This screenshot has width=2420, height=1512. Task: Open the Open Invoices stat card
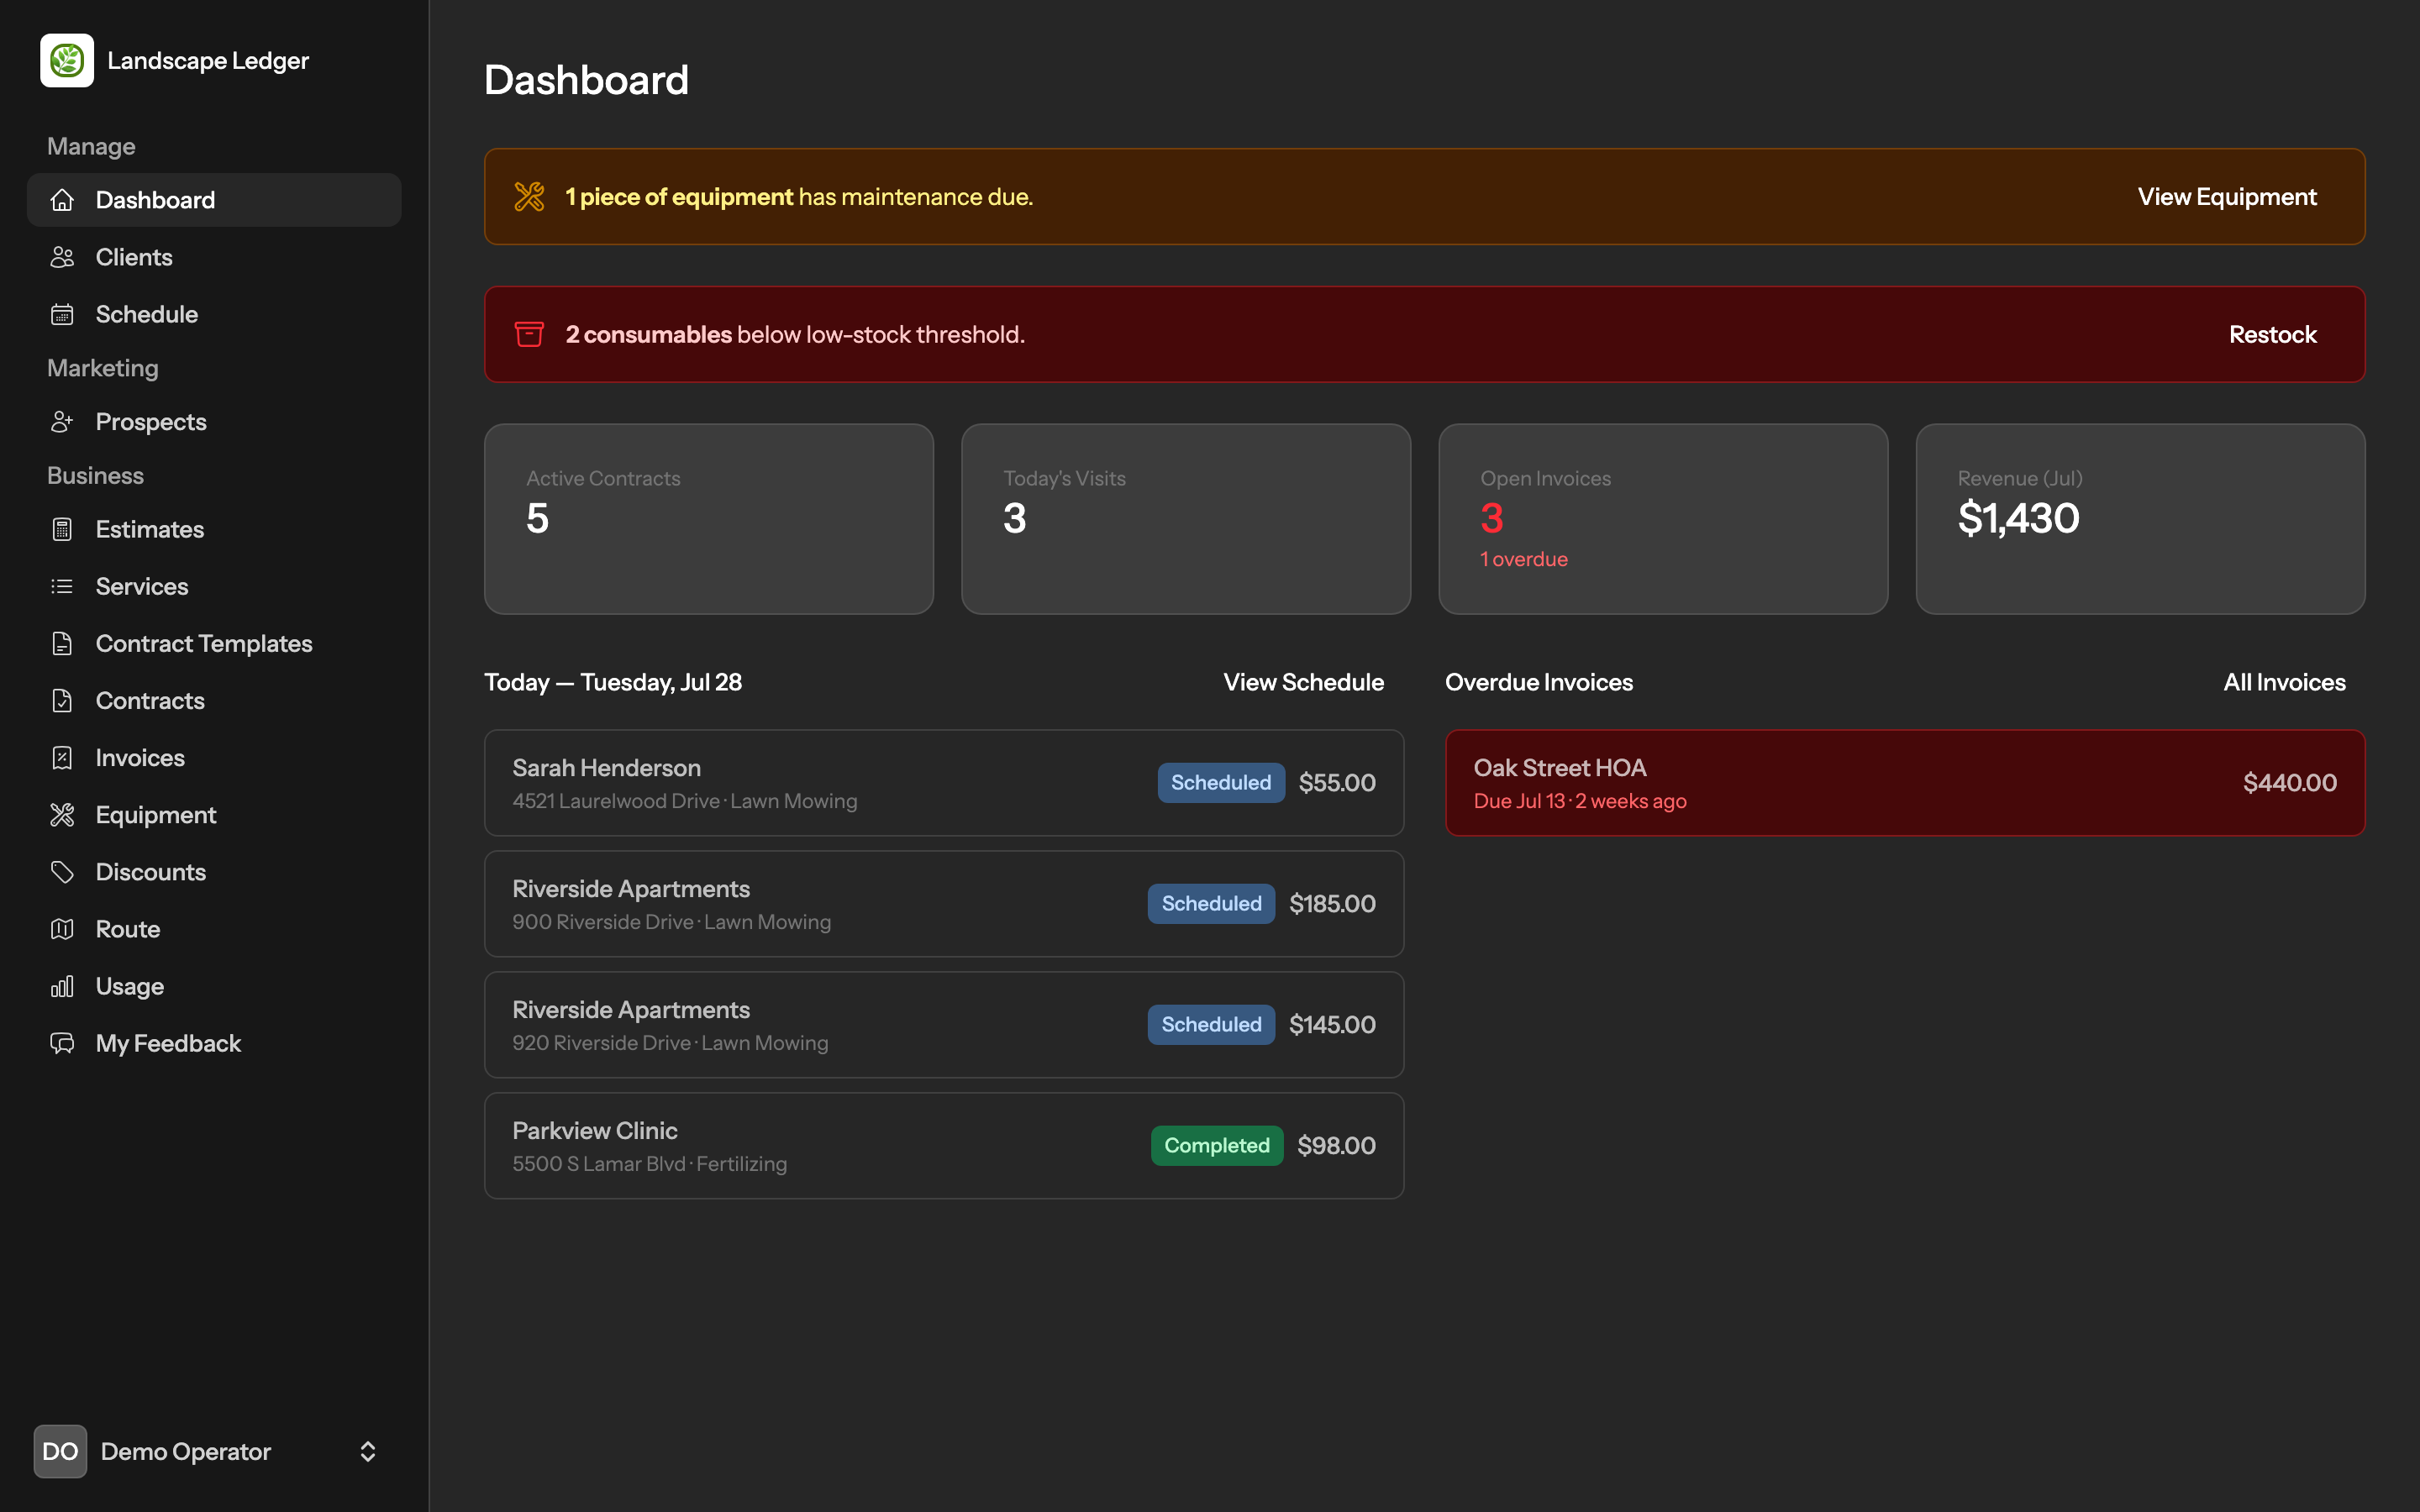click(1663, 519)
